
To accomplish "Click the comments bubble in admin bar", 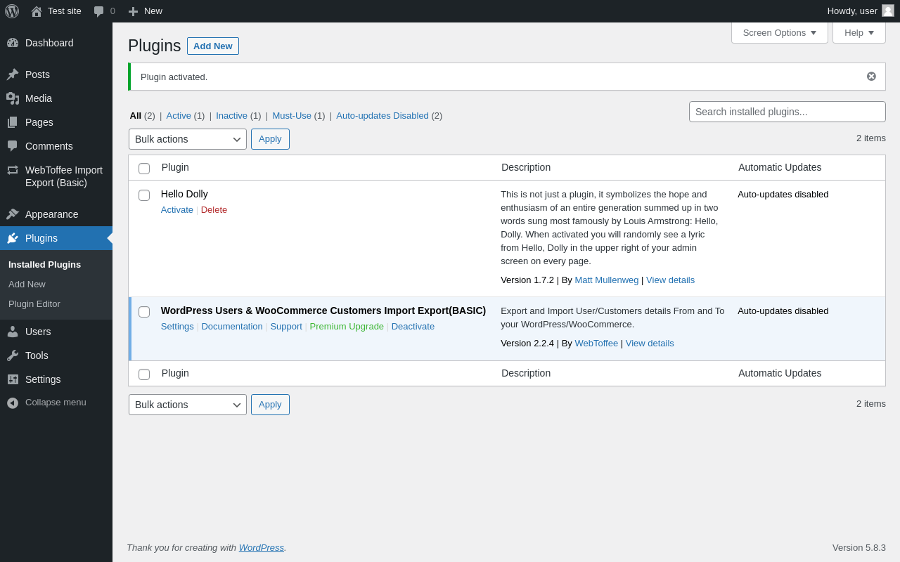I will tap(99, 11).
